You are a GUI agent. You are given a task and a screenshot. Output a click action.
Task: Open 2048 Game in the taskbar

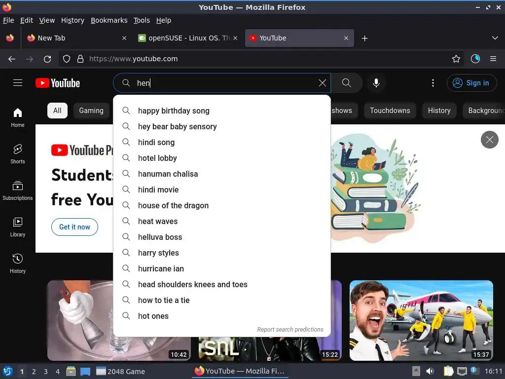[121, 372]
